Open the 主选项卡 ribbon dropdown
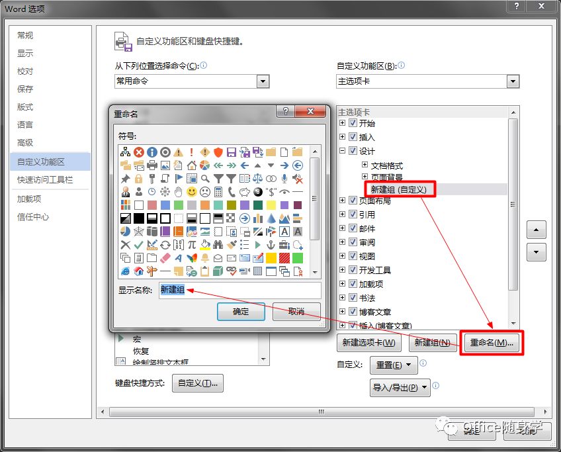Screen dimensions: 561x452 (x=513, y=81)
